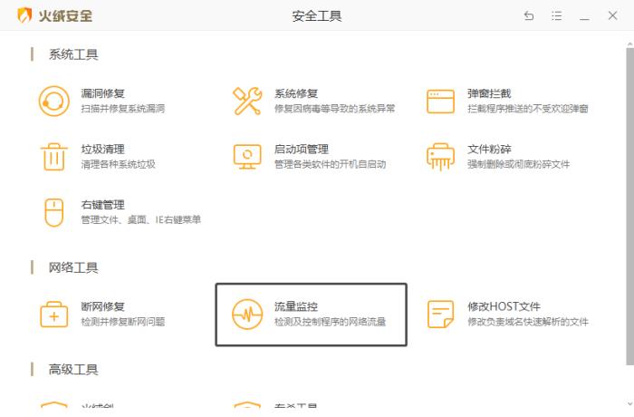Go back using the title bar return arrow
Image resolution: width=634 pixels, height=417 pixels.
[529, 16]
